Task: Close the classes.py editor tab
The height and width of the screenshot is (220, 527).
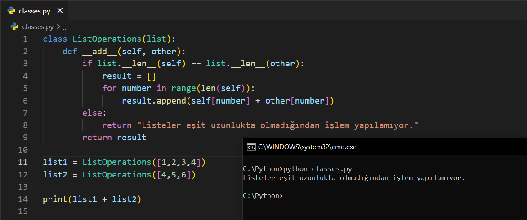Action: tap(60, 11)
